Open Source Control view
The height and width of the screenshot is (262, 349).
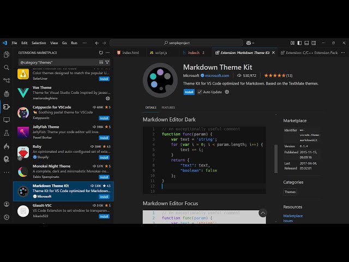coord(7,81)
